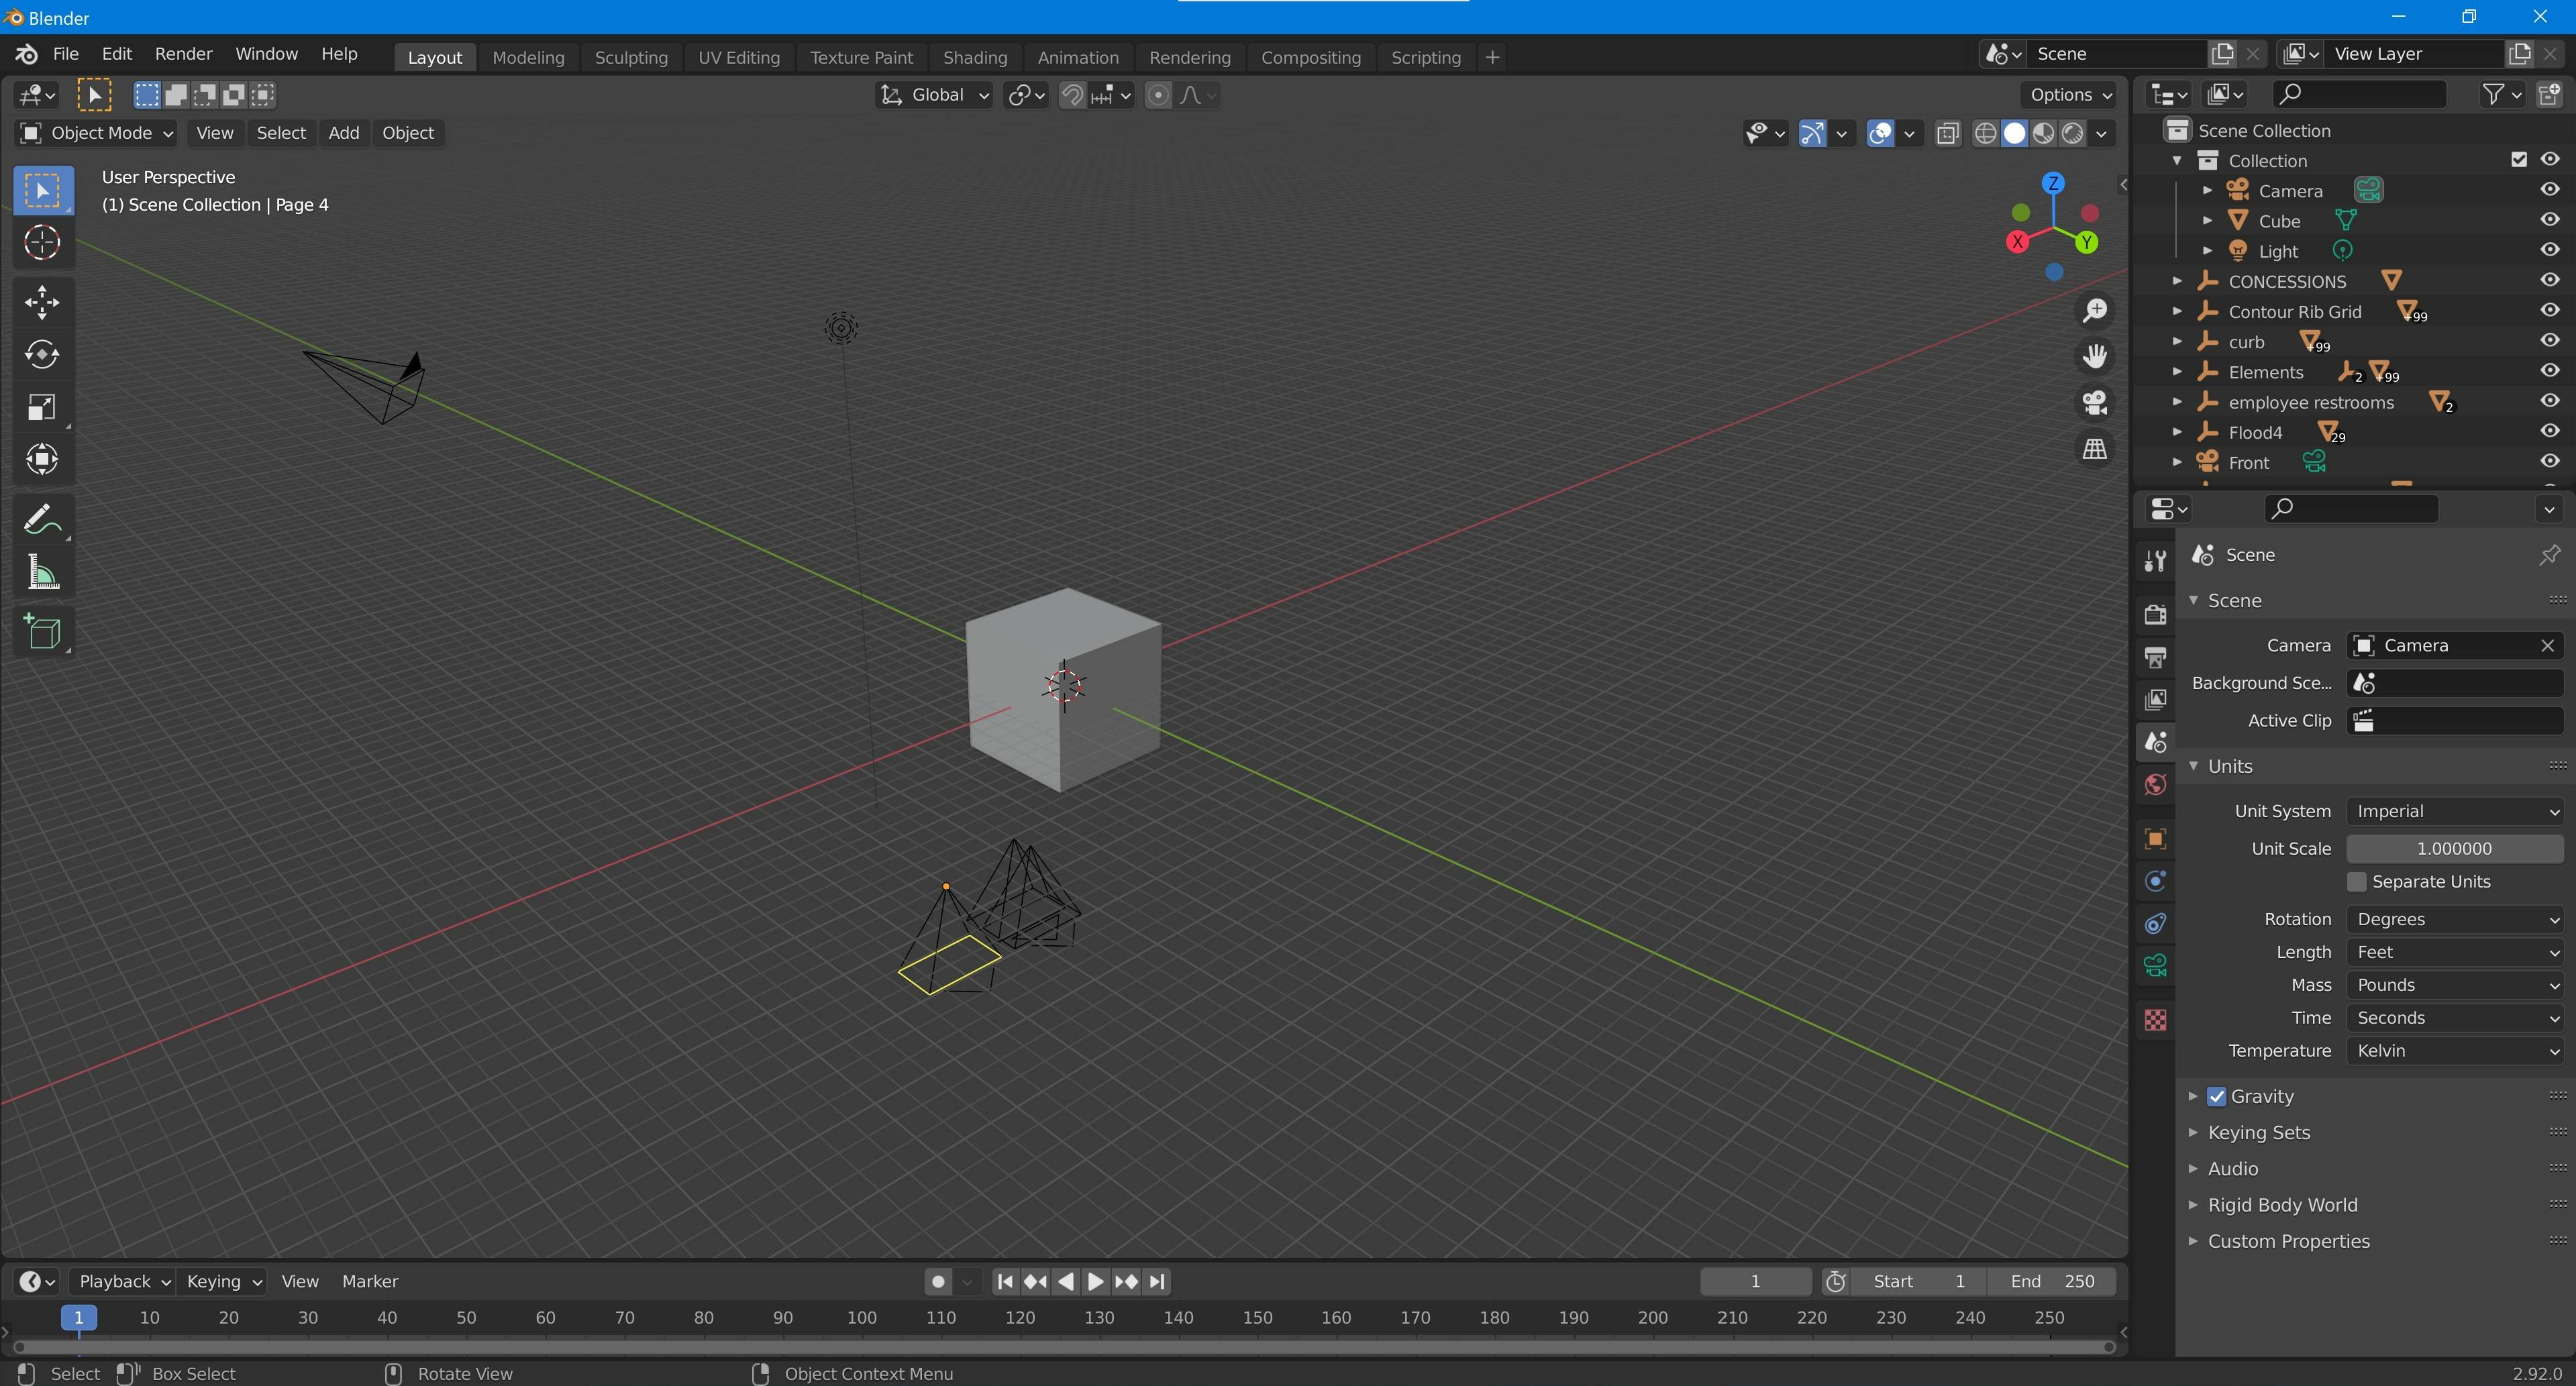2576x1386 pixels.
Task: Hide the Cube object in outliner
Action: [2549, 220]
